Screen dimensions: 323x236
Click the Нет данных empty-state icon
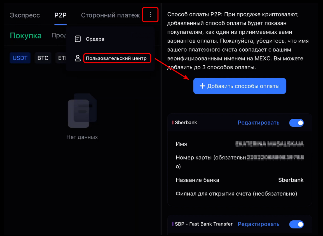click(82, 110)
